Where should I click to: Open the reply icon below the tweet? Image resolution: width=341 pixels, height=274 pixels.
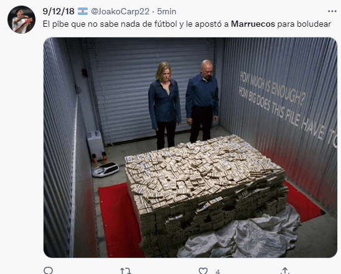tap(48, 270)
